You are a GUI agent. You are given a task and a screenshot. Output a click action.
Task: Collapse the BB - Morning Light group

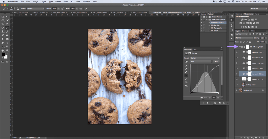[240, 47]
